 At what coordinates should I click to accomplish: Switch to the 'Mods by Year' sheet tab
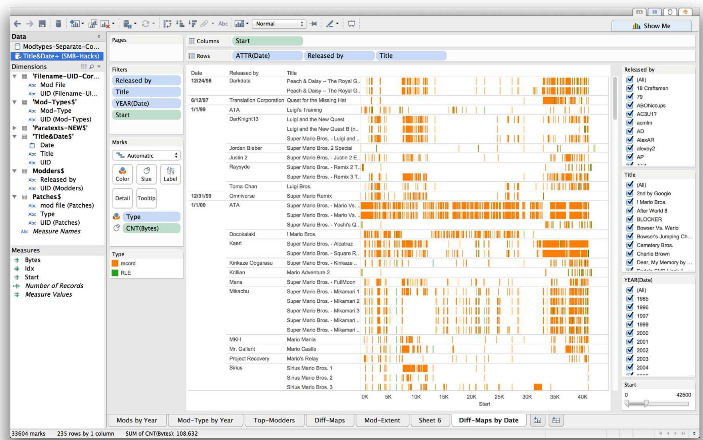click(137, 420)
